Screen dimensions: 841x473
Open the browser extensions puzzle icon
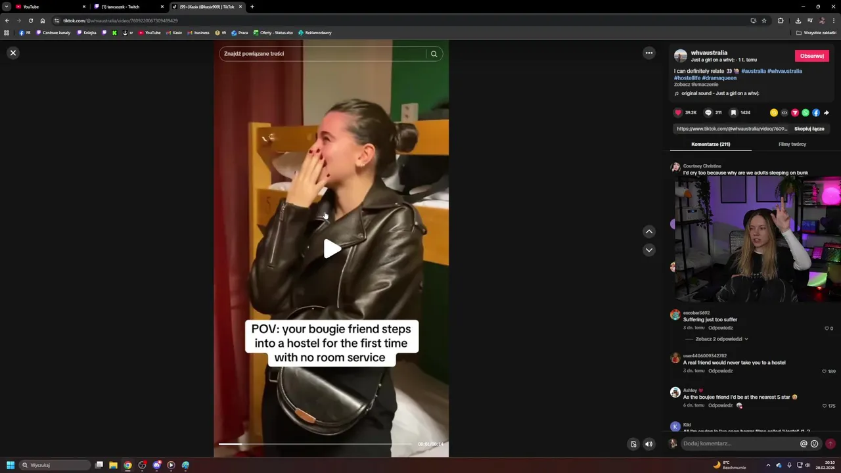[781, 20]
